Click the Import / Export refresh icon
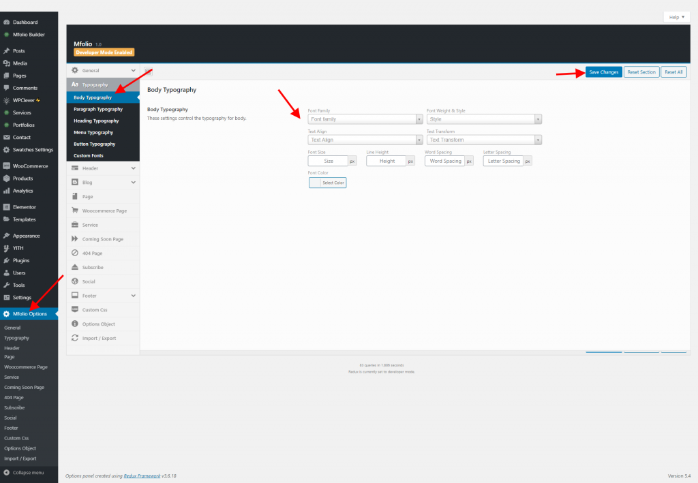The width and height of the screenshot is (698, 483). [75, 338]
